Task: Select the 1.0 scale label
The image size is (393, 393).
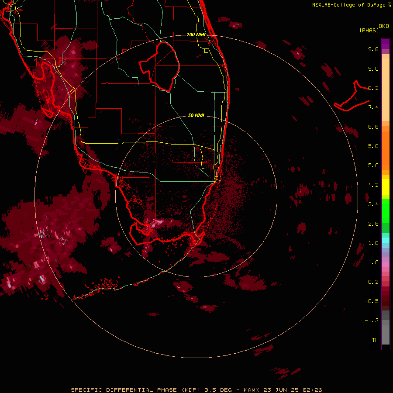Action: point(373,262)
